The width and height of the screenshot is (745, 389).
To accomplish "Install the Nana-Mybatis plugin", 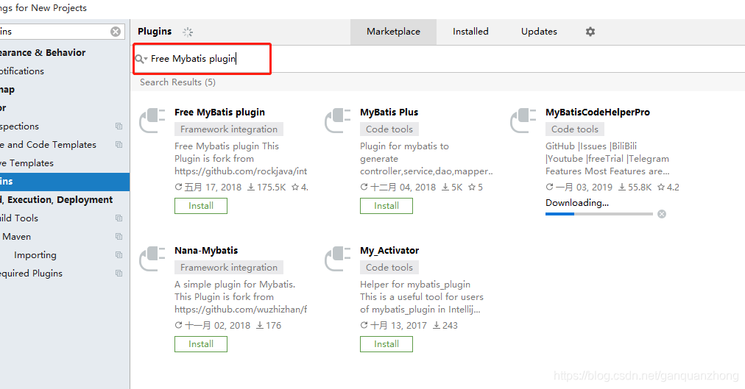I will pos(201,344).
